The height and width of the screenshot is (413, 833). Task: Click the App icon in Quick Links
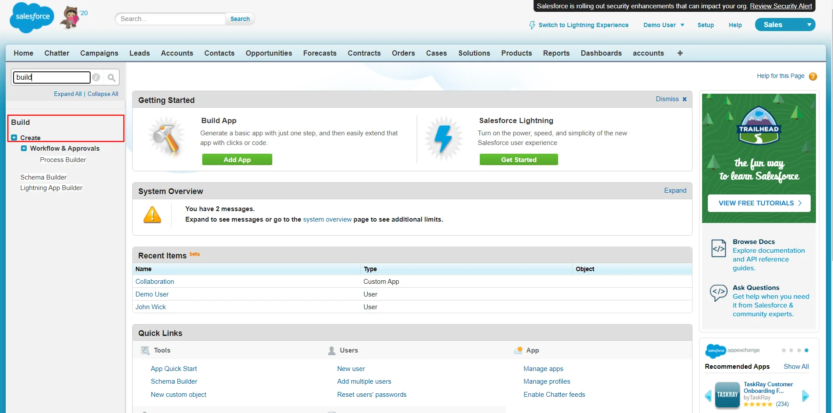point(518,350)
